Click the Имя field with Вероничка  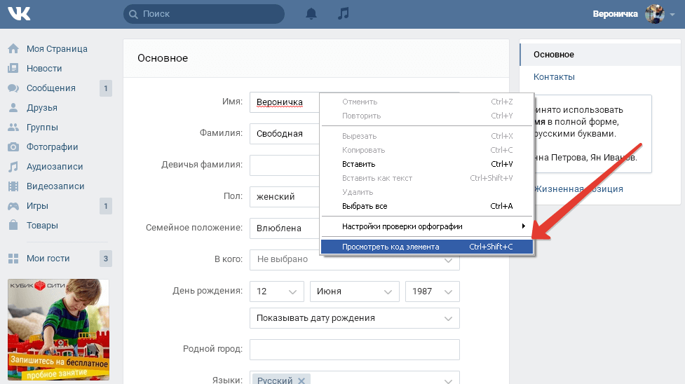(x=285, y=102)
